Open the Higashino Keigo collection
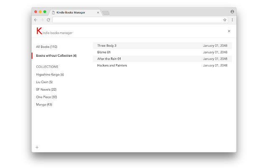This screenshot has width=268, height=168. pyautogui.click(x=50, y=75)
